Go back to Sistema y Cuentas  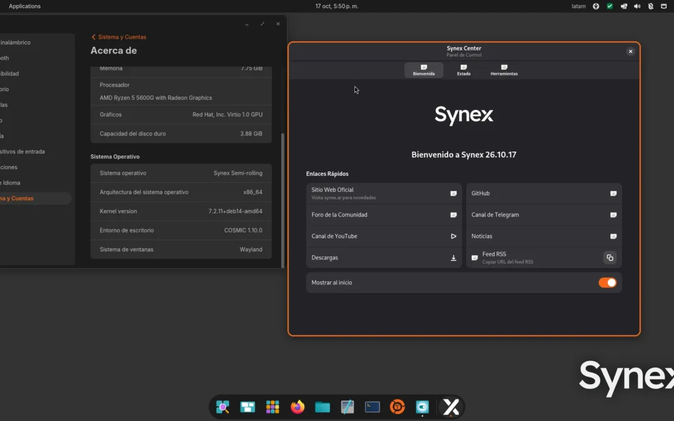click(119, 37)
